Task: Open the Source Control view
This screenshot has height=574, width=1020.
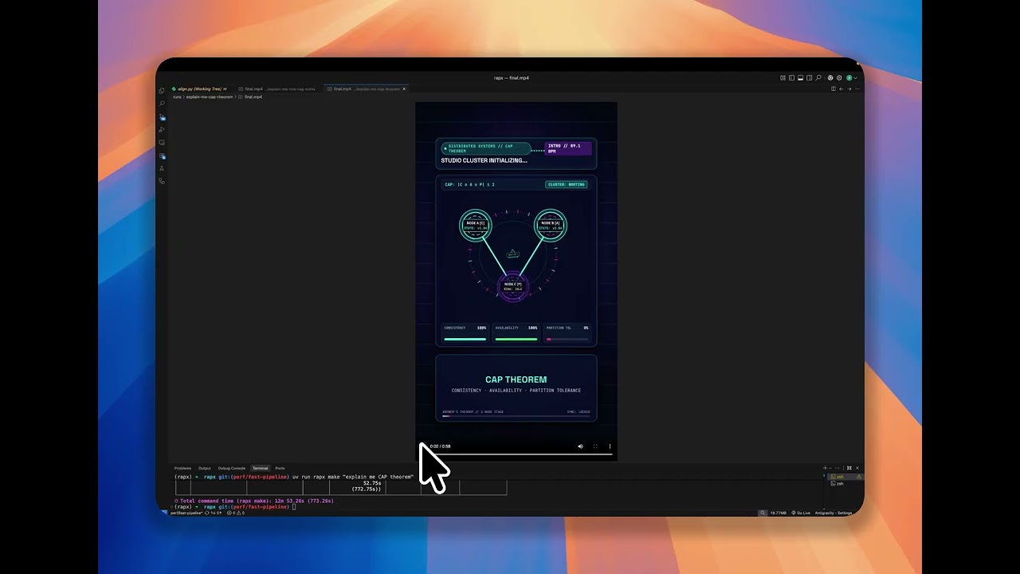Action: [x=162, y=116]
